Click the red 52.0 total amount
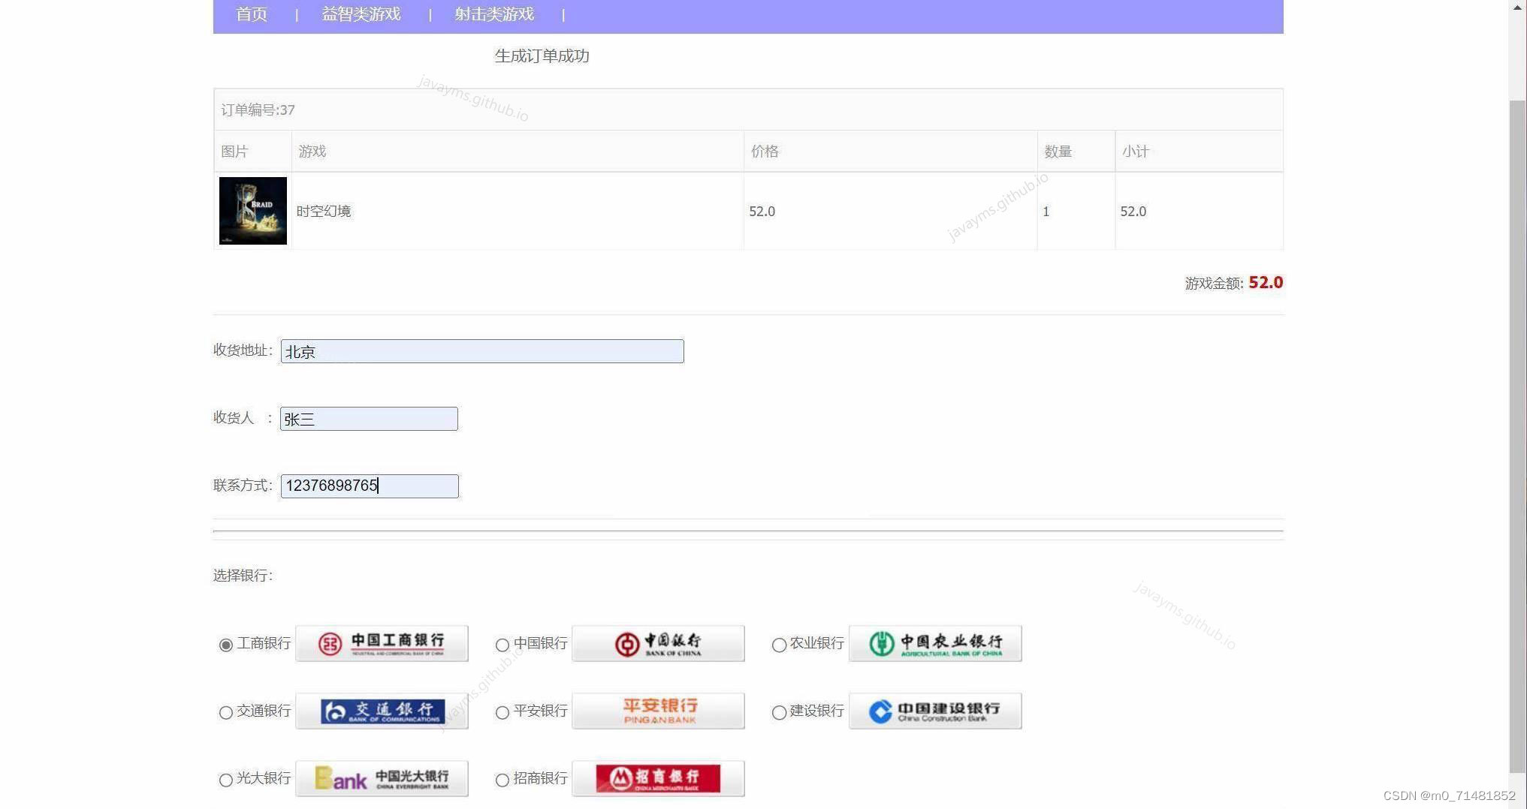This screenshot has height=809, width=1527. click(x=1266, y=282)
